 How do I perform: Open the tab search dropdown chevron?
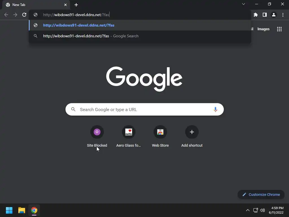[244, 4]
